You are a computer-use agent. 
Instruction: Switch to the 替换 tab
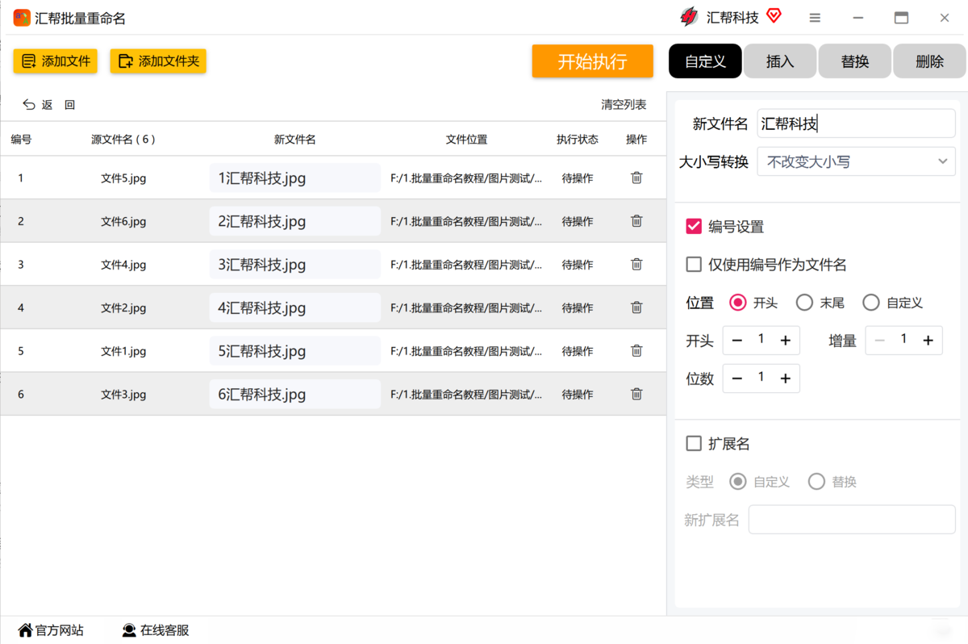point(854,61)
